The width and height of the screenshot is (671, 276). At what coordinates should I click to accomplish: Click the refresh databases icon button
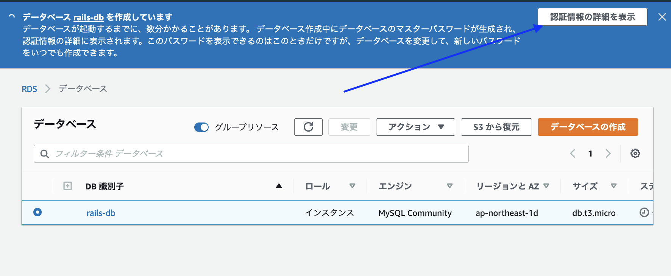click(308, 127)
